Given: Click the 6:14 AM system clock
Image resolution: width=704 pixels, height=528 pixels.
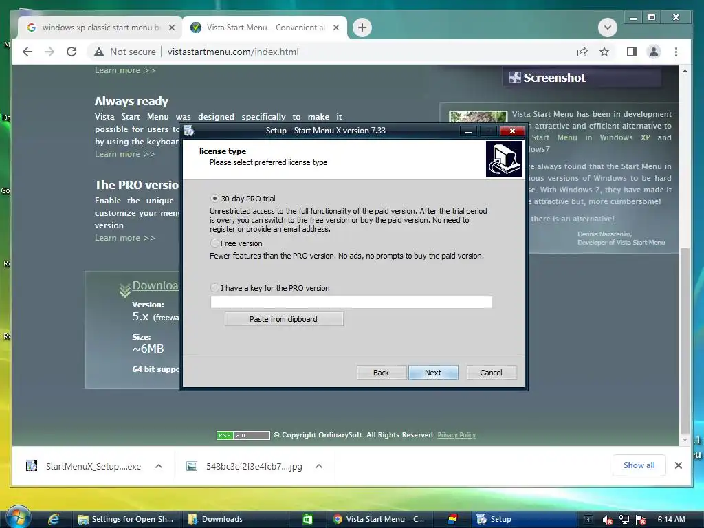Looking at the screenshot, I should 672,520.
